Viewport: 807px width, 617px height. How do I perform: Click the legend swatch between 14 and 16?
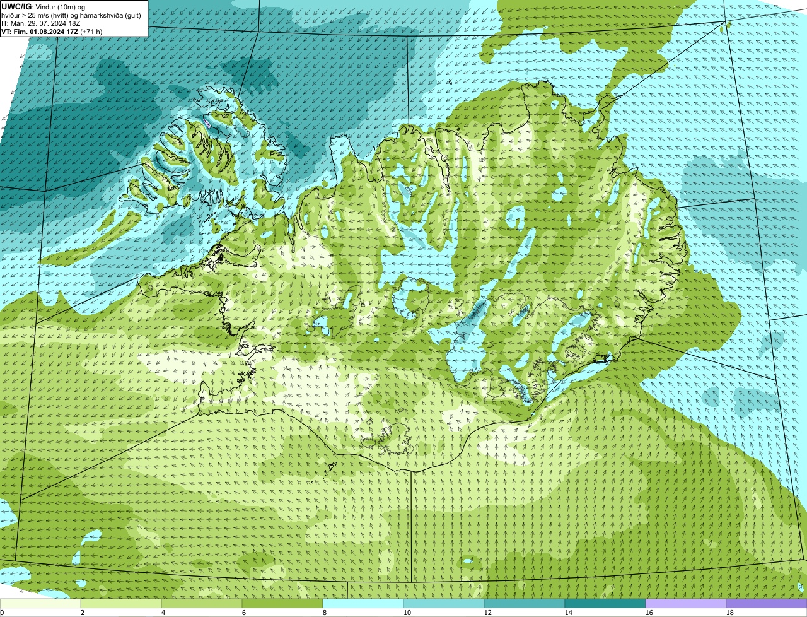605,604
